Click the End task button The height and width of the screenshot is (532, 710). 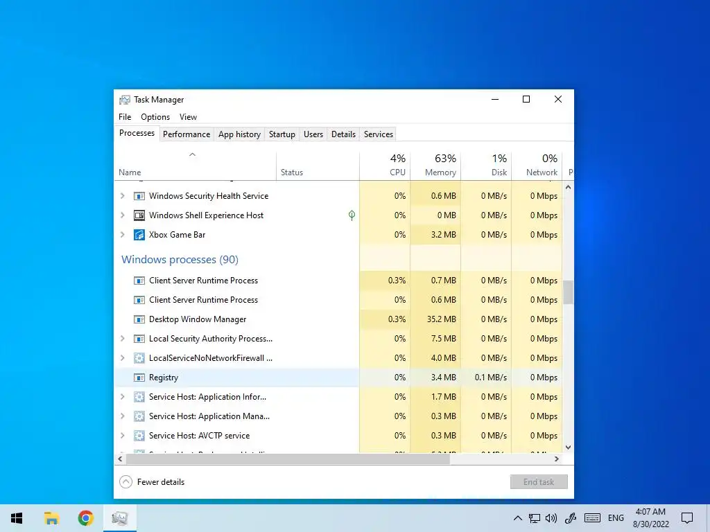[x=539, y=482]
